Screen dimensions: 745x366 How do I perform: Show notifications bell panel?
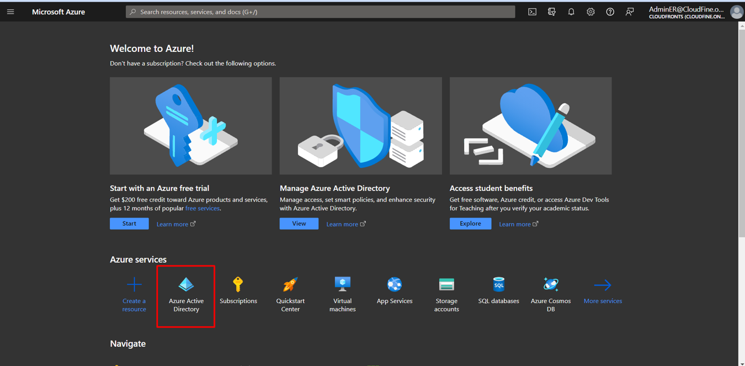pyautogui.click(x=571, y=12)
